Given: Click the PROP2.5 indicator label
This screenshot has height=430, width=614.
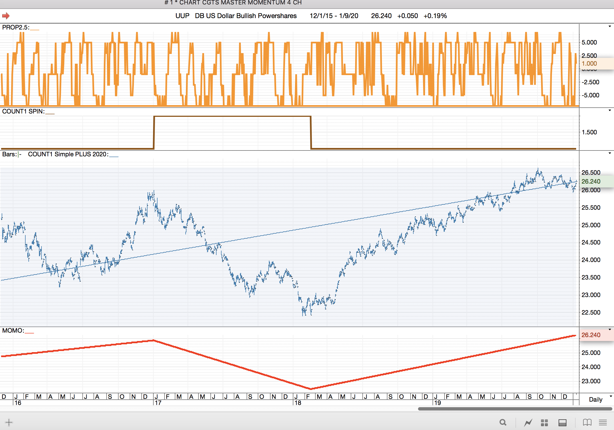Looking at the screenshot, I should point(15,27).
